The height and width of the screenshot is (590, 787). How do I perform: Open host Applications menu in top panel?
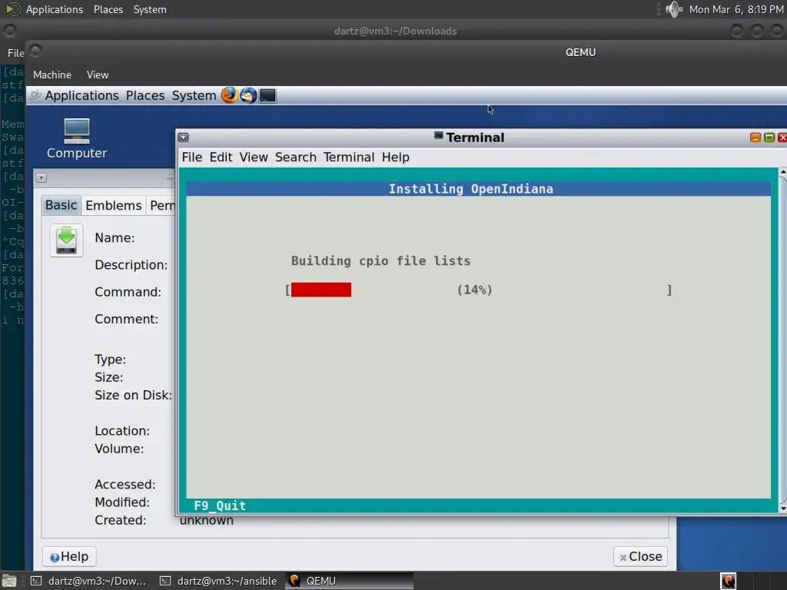tap(55, 9)
